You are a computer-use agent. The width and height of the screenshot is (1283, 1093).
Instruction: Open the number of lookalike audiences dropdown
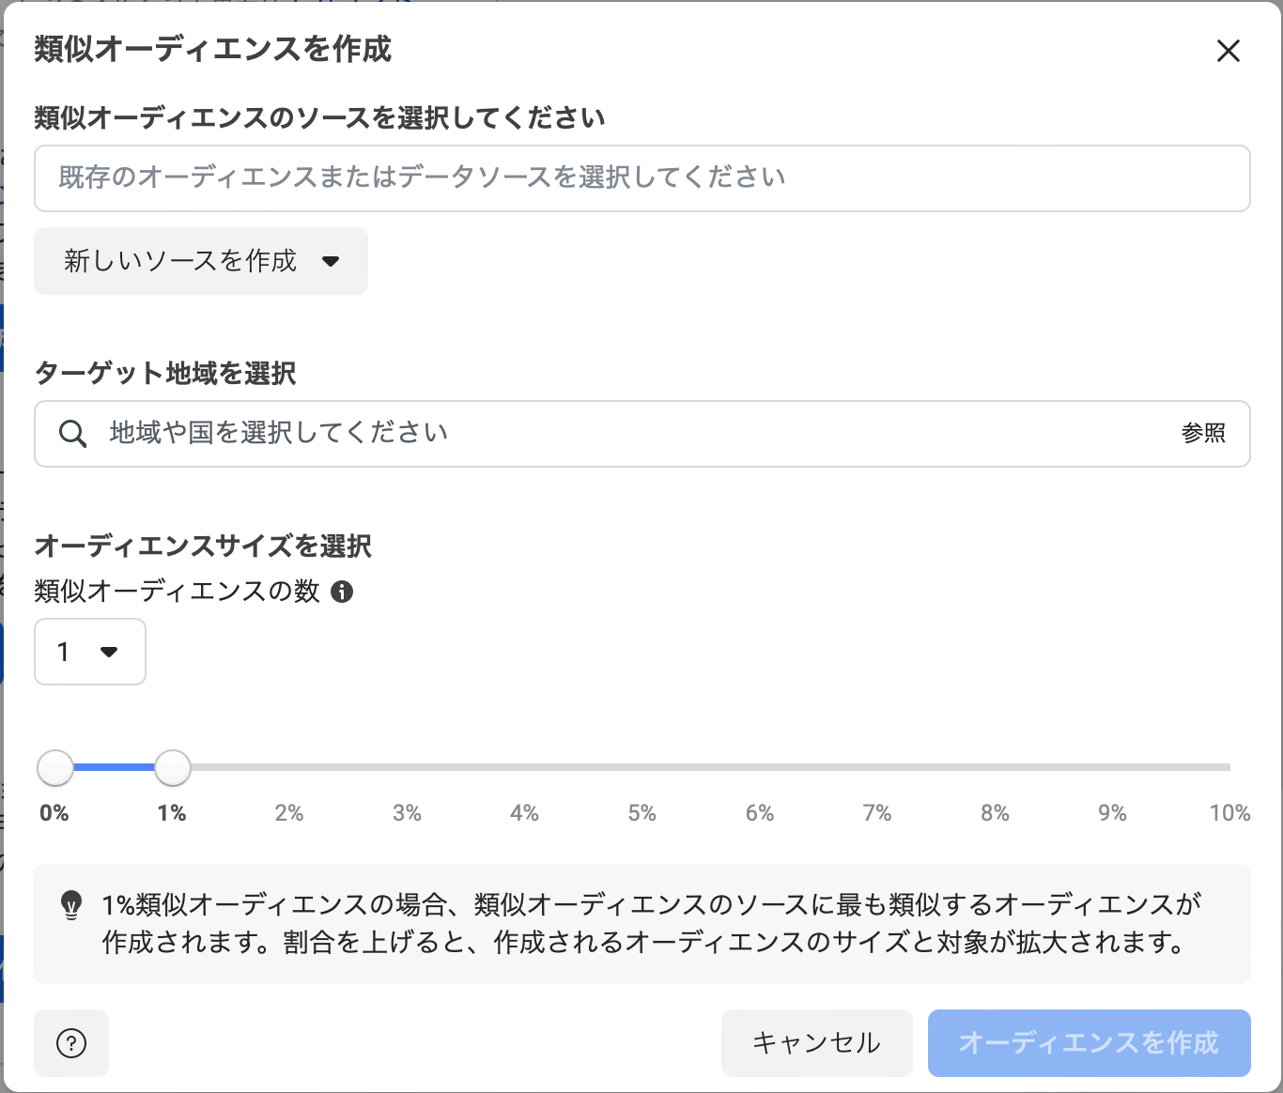[90, 652]
